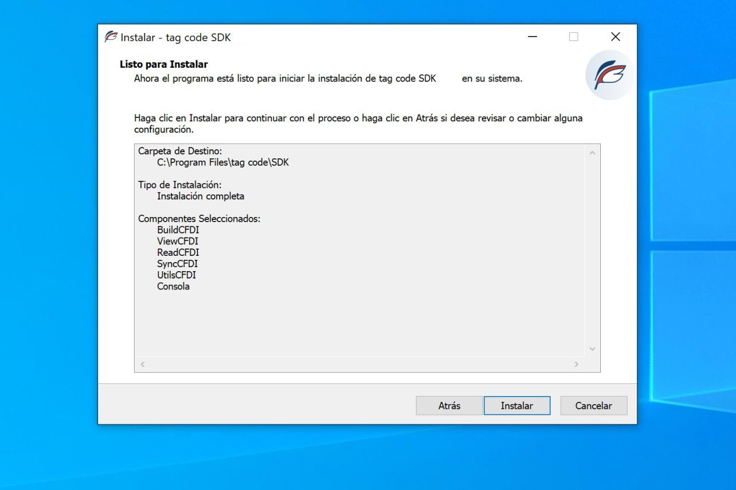
Task: Minimize the installer window
Action: tap(532, 37)
